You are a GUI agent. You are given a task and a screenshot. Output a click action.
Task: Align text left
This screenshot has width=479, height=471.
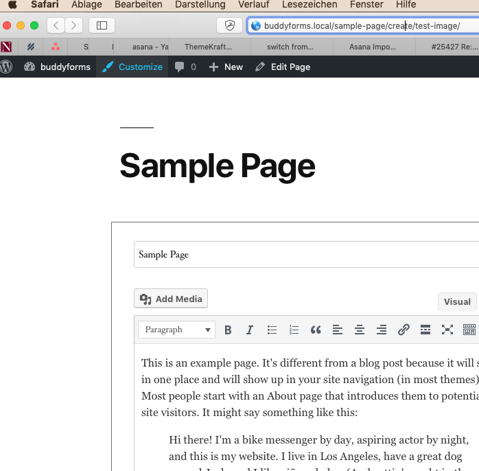point(338,330)
